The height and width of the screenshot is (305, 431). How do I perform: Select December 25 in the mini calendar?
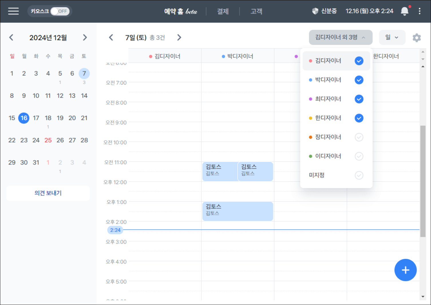click(x=48, y=140)
